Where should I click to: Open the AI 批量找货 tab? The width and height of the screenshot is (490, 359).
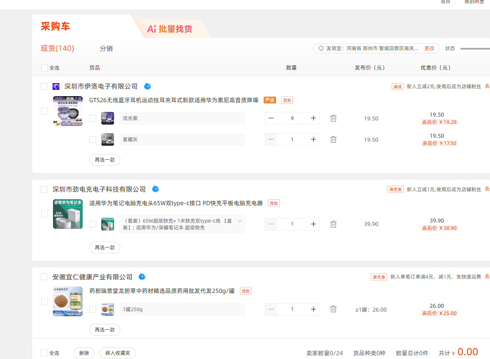(x=170, y=29)
